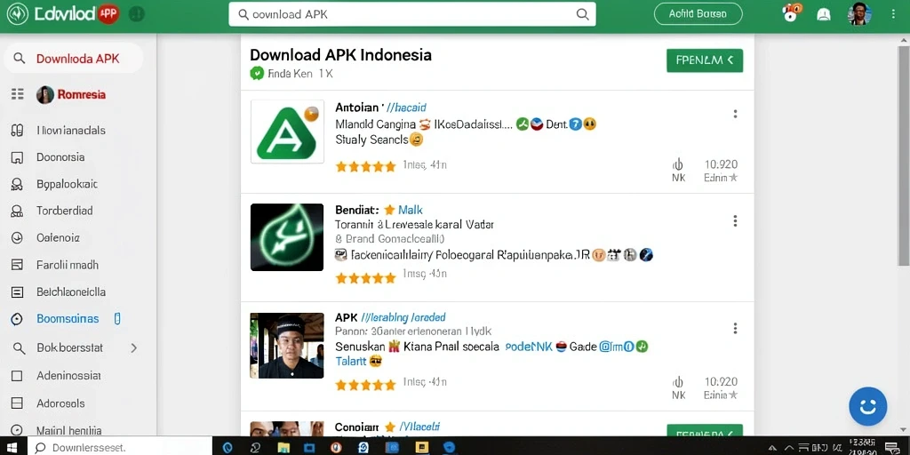This screenshot has height=455, width=910.
Task: Click the search icon beside 'Bokboersstat'
Action: click(x=19, y=348)
